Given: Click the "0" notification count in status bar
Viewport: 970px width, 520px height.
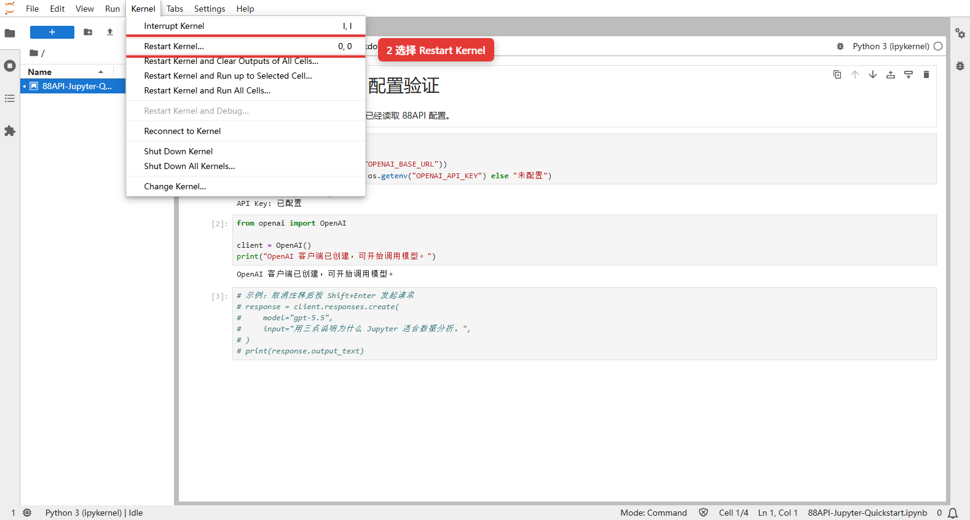Looking at the screenshot, I should click(x=939, y=513).
